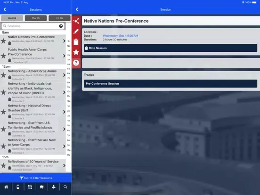Switch to the Fri 06 tab
This screenshot has height=195, width=260.
click(x=59, y=18)
